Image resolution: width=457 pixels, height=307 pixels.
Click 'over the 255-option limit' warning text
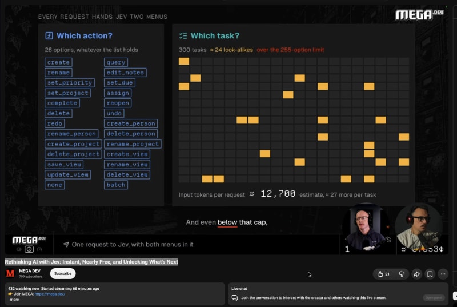click(290, 50)
